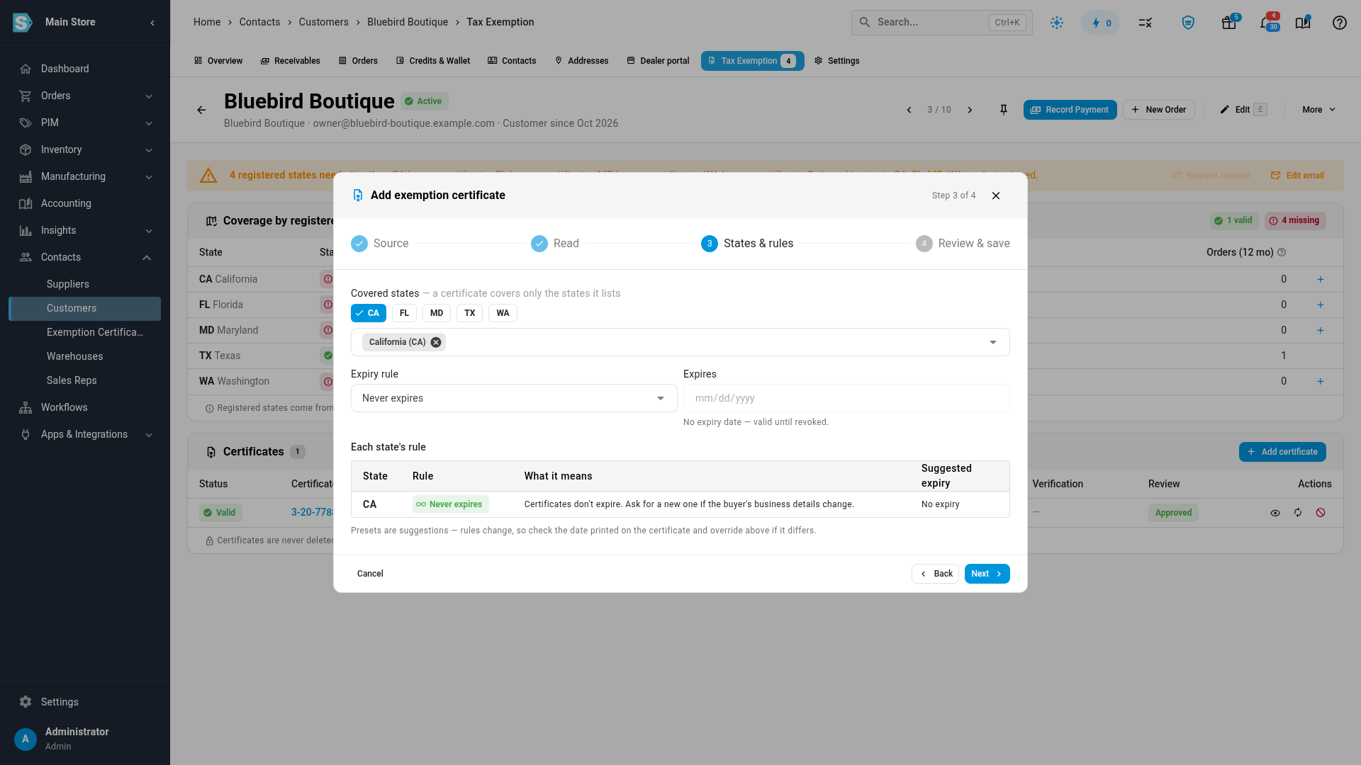The image size is (1361, 765).
Task: Remove the California (CA) tag
Action: [436, 342]
